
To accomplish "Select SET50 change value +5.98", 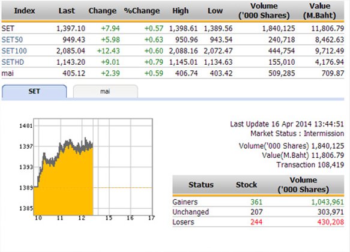I will point(110,40).
